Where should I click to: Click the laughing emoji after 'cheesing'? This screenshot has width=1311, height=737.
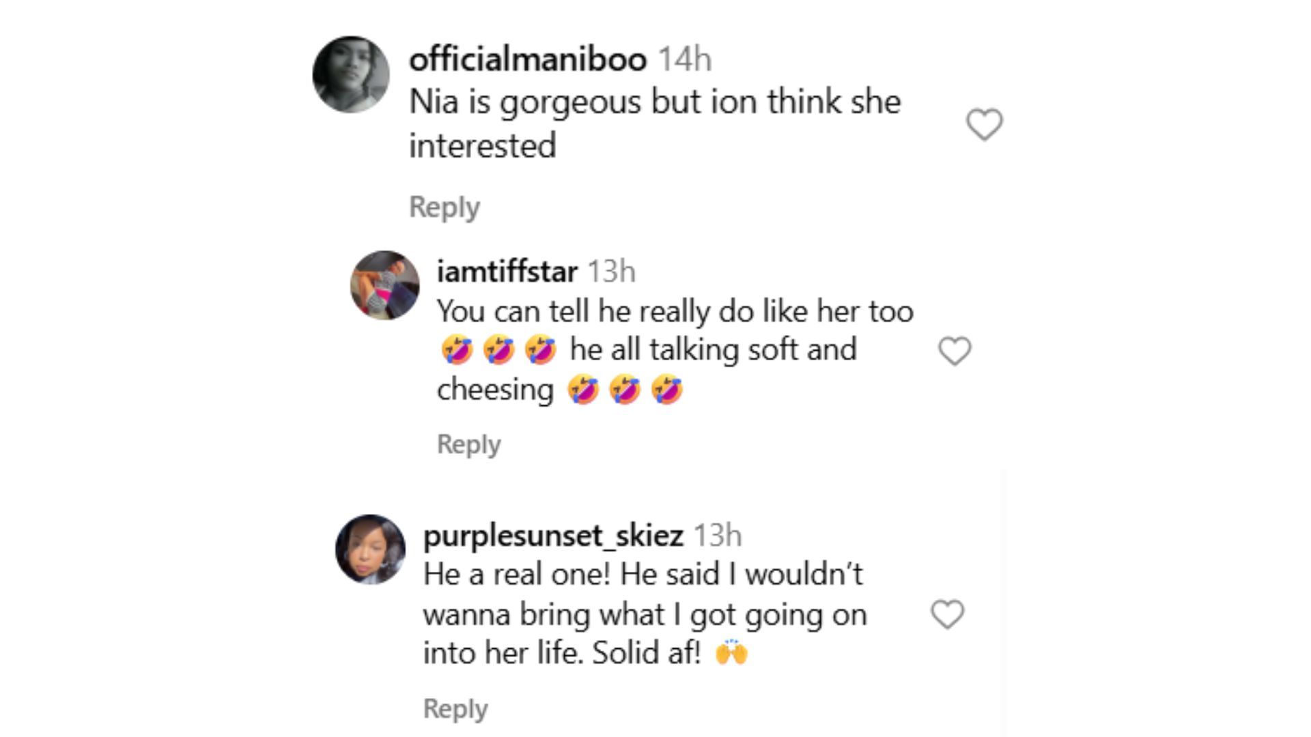coord(582,390)
